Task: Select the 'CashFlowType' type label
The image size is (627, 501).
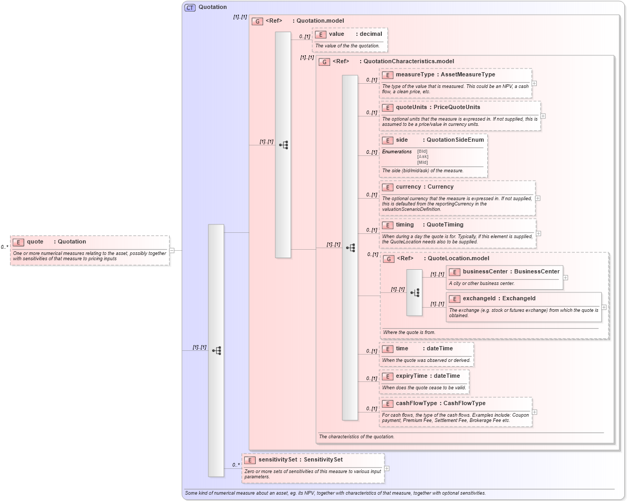Action: pyautogui.click(x=464, y=404)
